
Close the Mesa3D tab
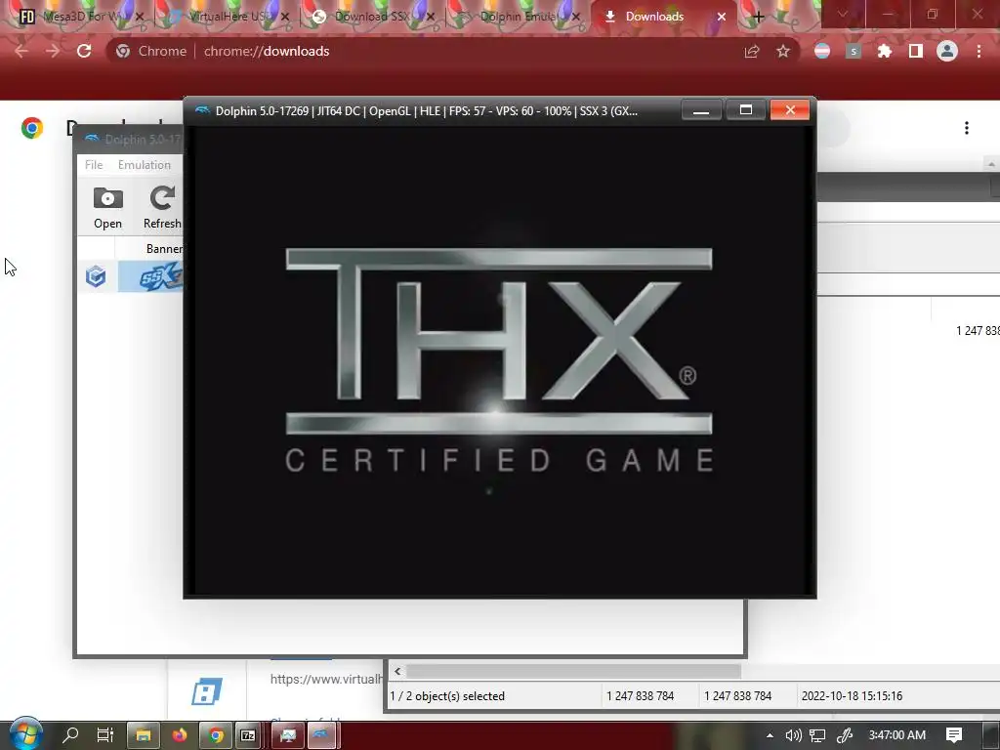pyautogui.click(x=140, y=17)
